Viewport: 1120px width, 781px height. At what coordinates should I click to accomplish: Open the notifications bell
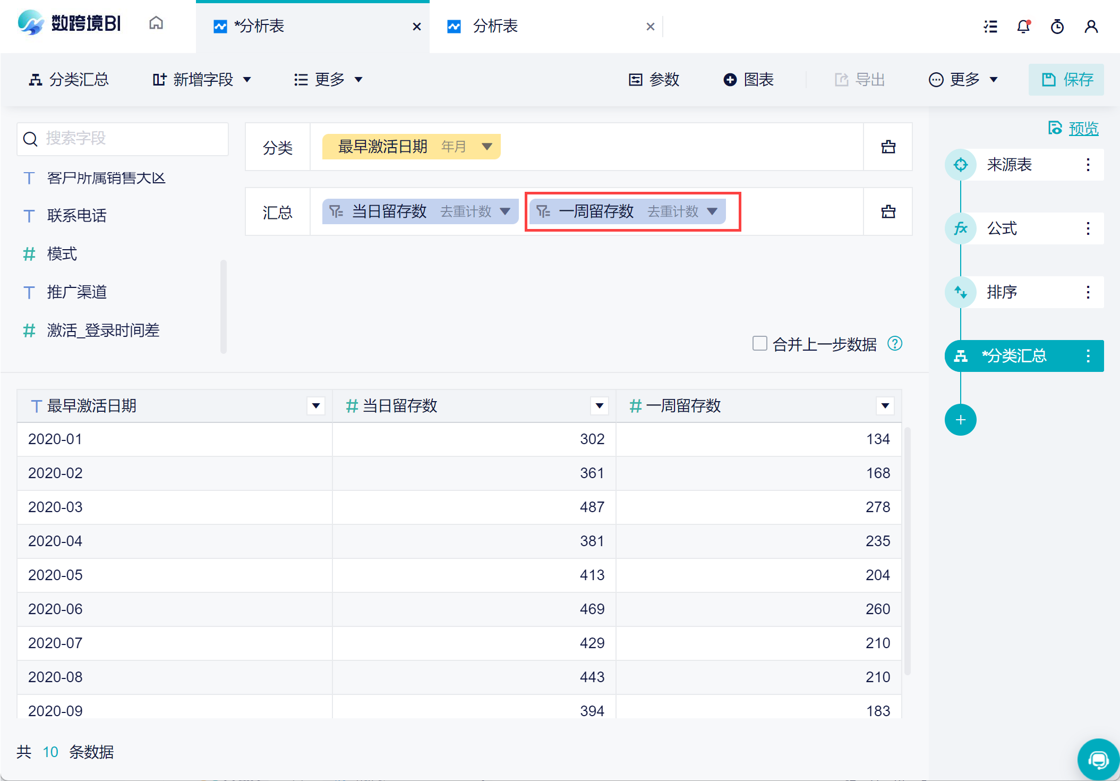point(1023,26)
